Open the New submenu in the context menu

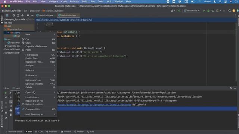tap(39, 34)
